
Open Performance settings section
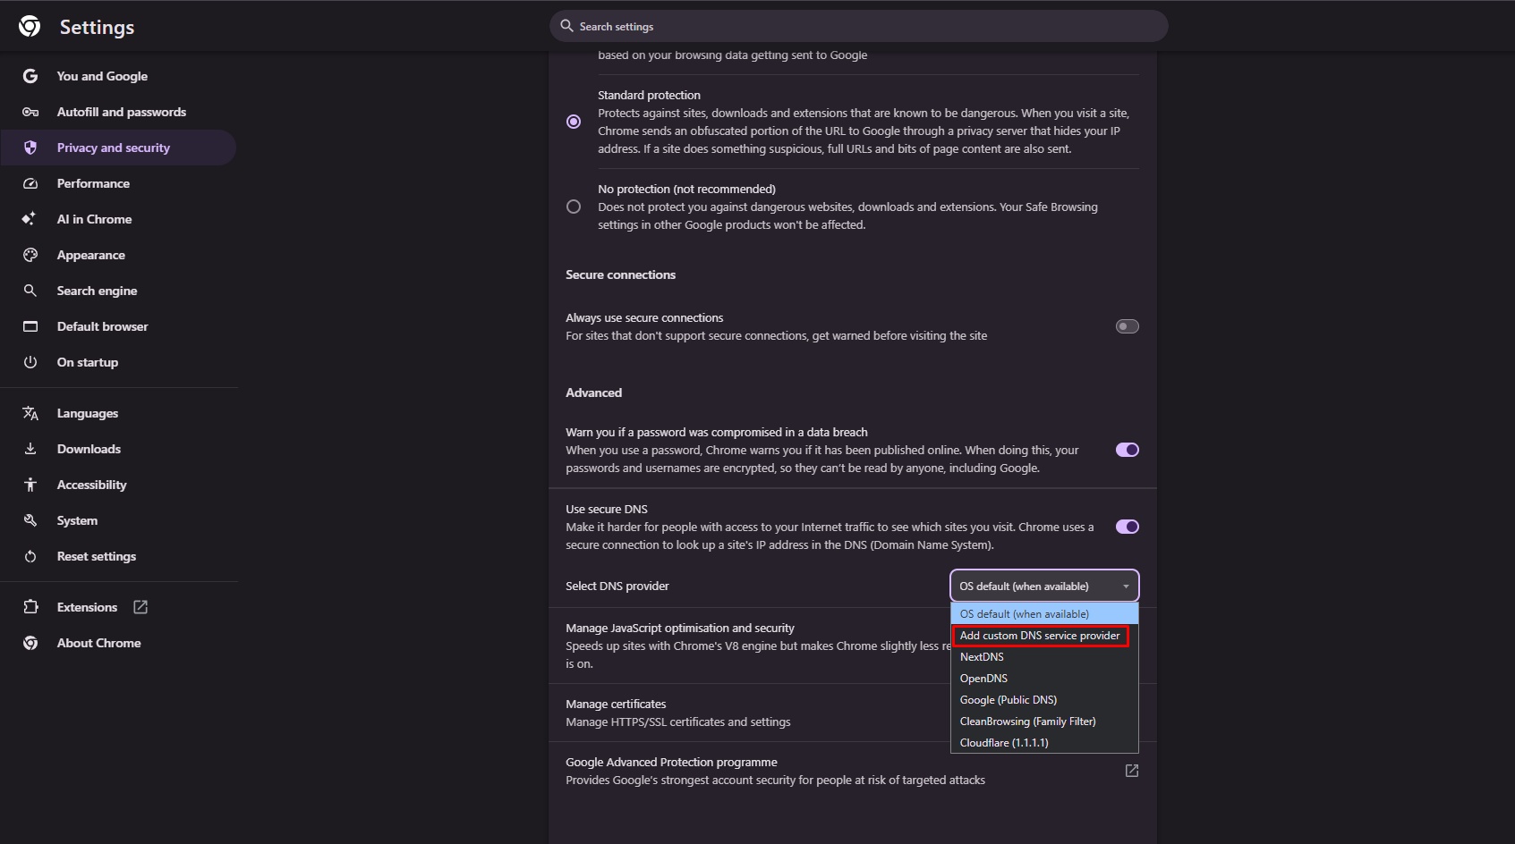point(119,183)
